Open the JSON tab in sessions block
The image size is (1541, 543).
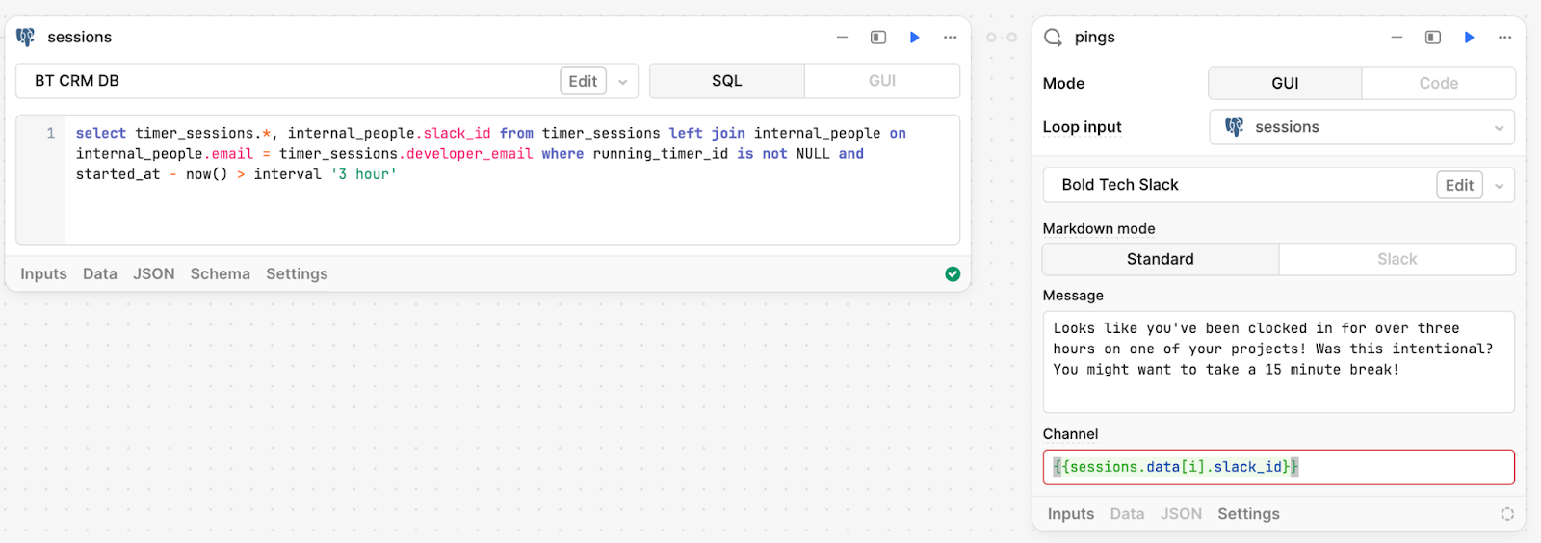click(154, 274)
